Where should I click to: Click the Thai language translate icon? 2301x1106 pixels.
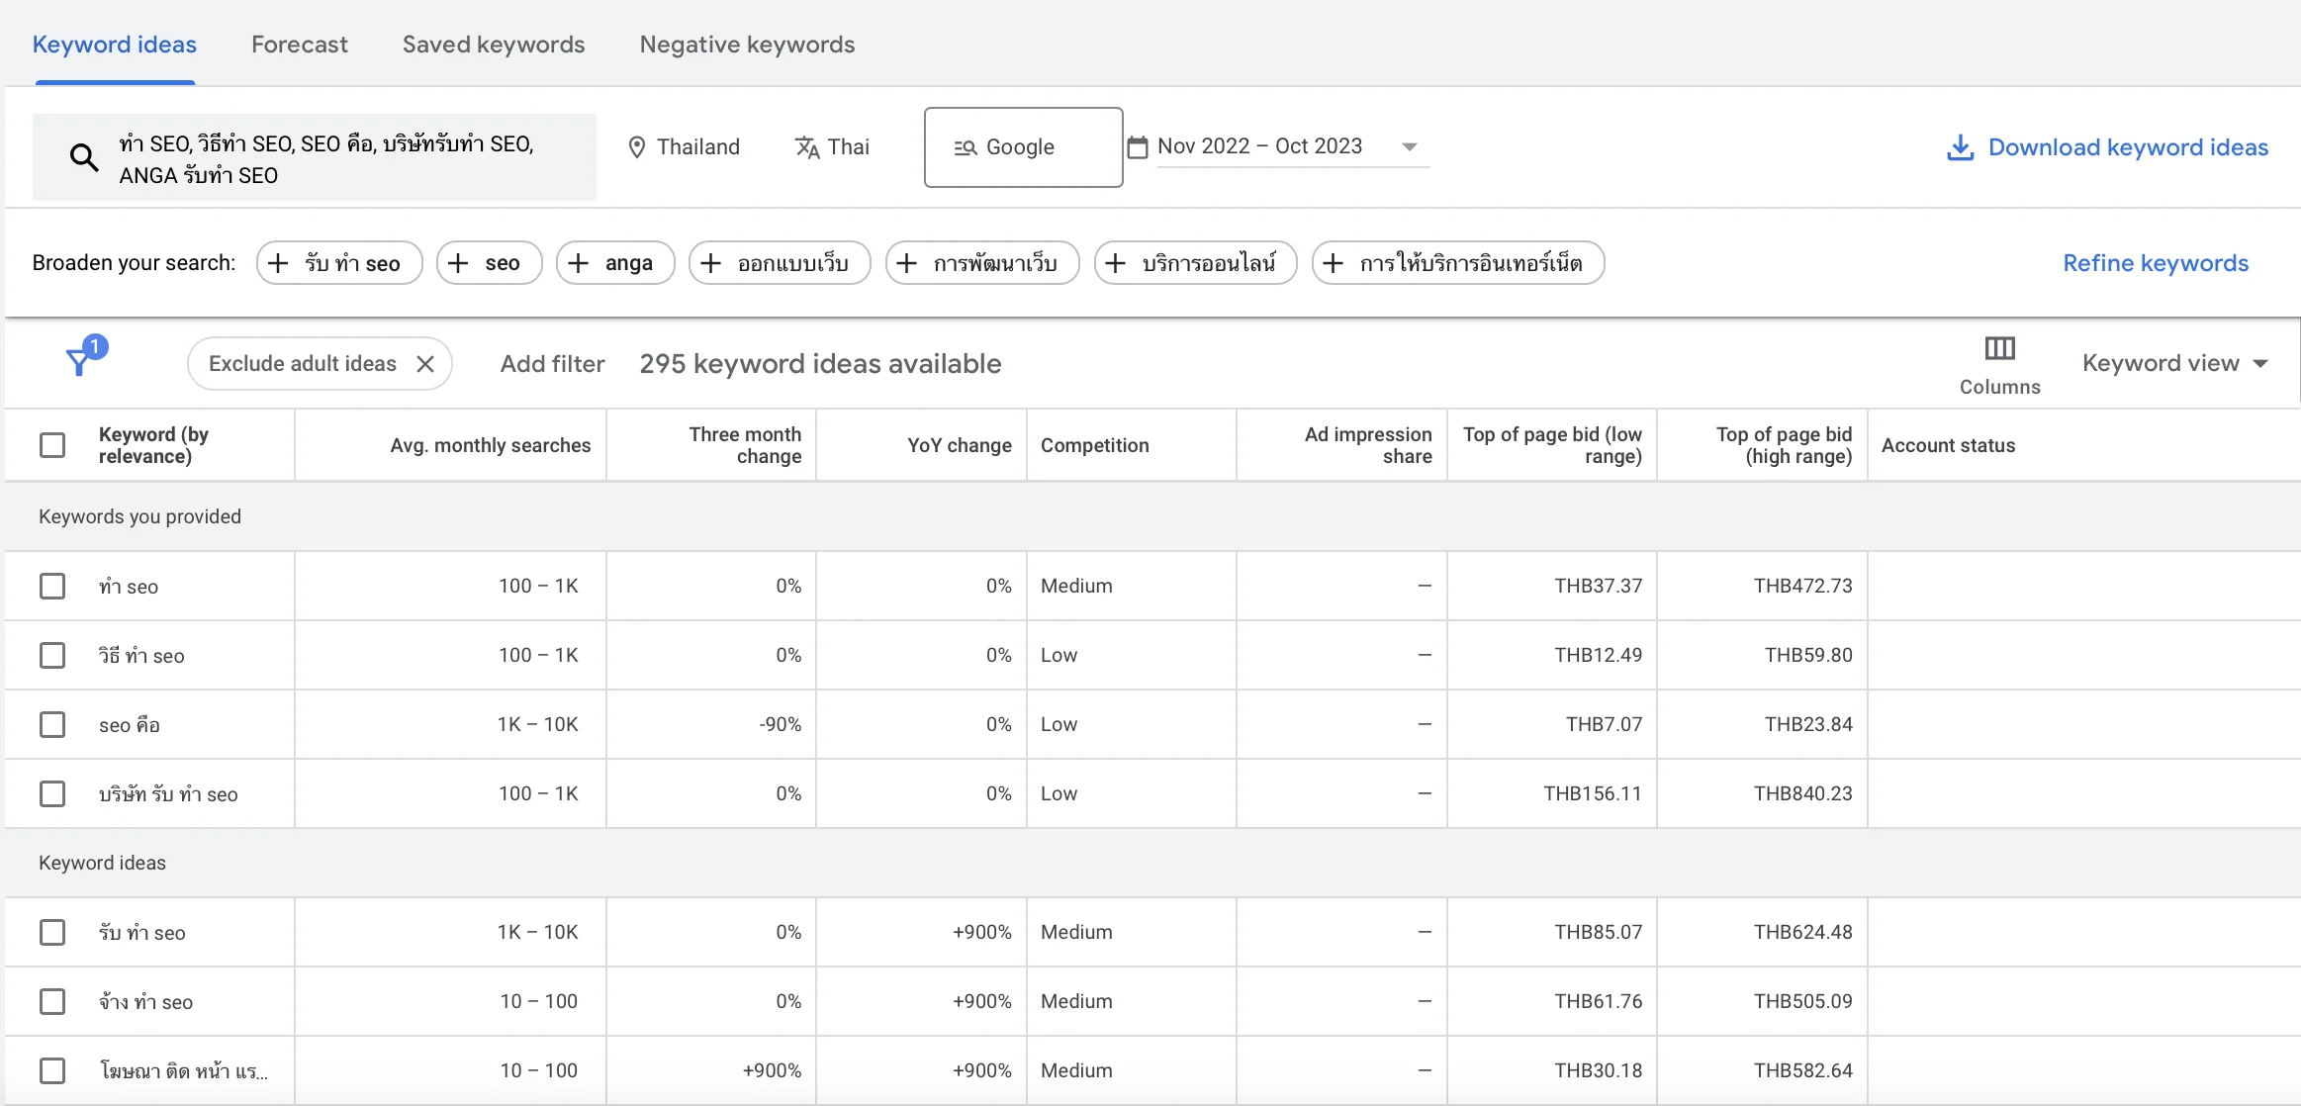click(807, 147)
